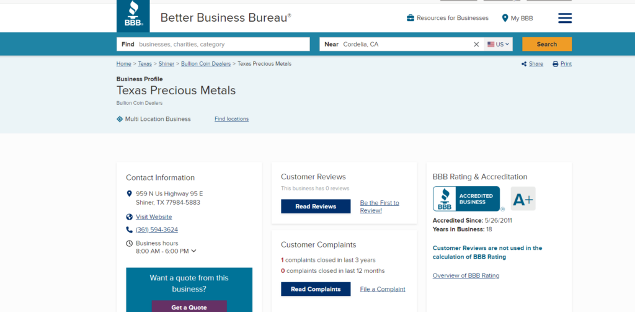Click the address map pin icon

(129, 194)
